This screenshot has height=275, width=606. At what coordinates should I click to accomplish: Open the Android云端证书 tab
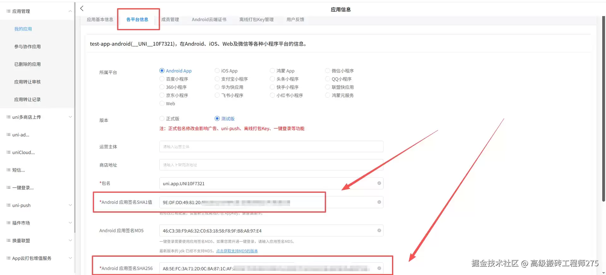point(209,20)
